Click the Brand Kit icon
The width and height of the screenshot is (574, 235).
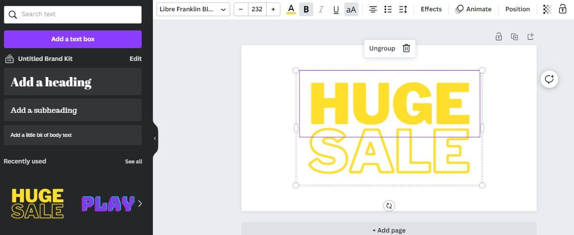[x=9, y=59]
